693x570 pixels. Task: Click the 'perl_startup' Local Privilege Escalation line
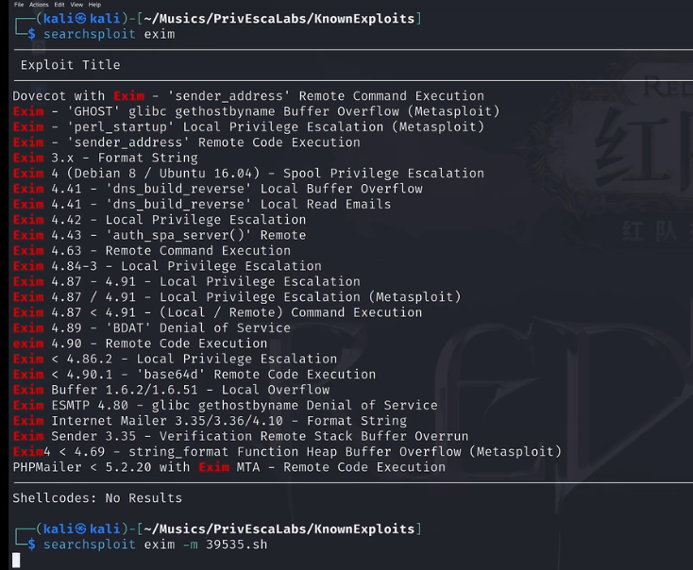tap(248, 126)
